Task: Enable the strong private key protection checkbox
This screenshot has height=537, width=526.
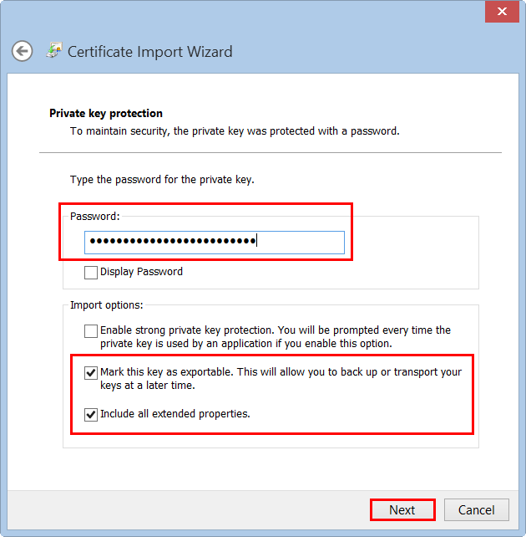Action: 91,331
